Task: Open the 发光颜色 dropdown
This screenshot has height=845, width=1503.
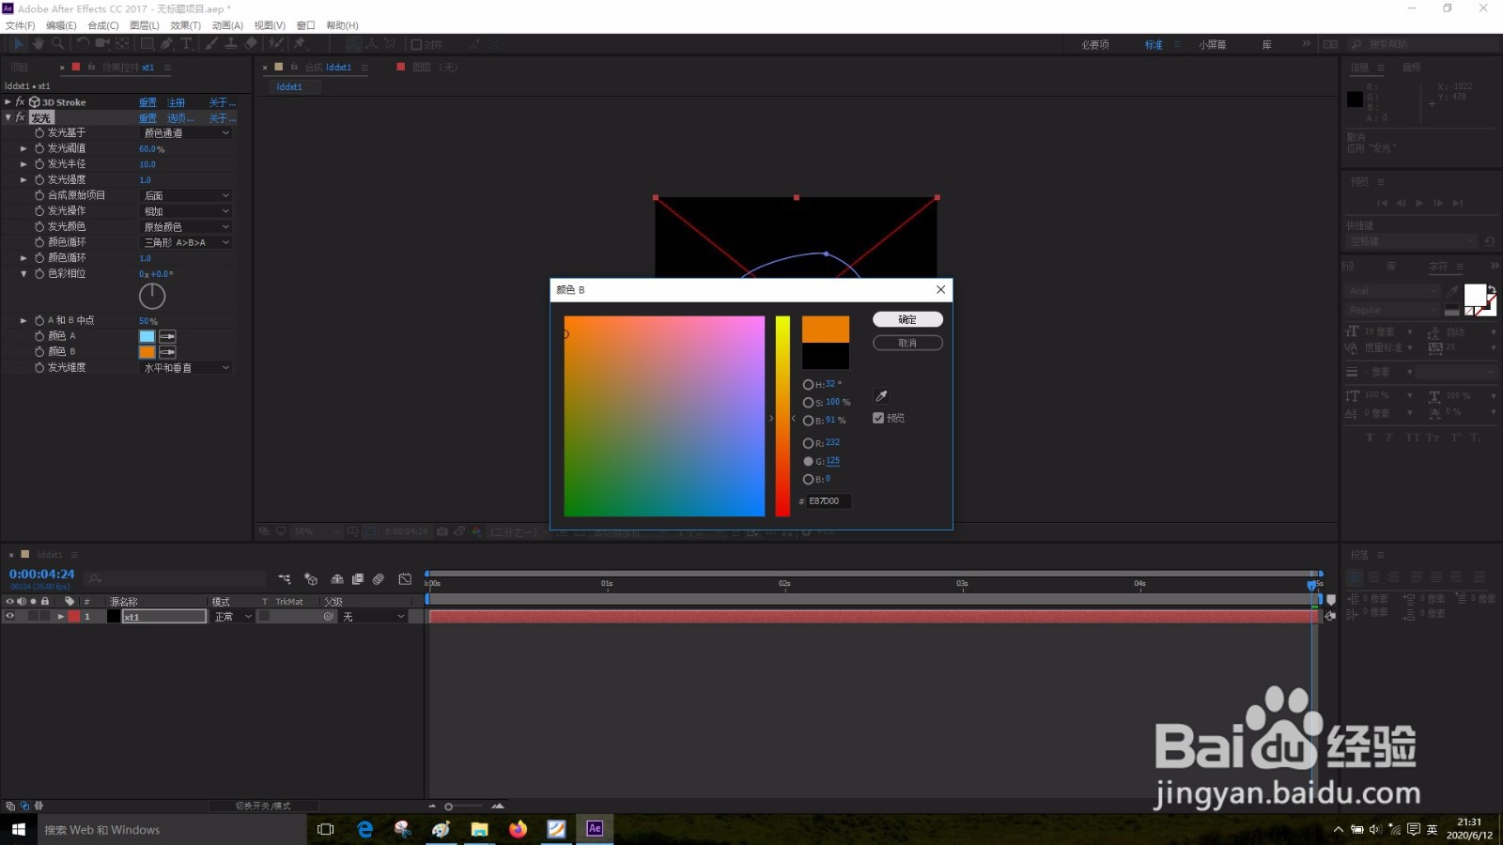Action: pos(186,227)
